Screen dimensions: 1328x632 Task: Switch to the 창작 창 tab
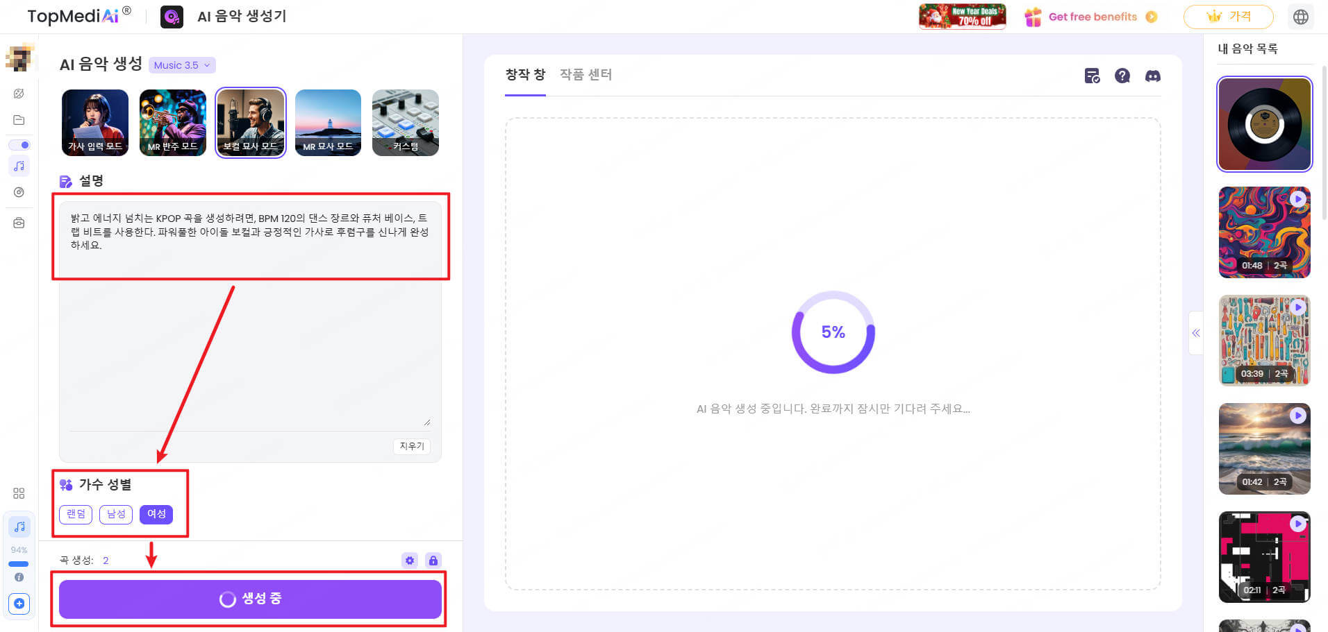525,74
